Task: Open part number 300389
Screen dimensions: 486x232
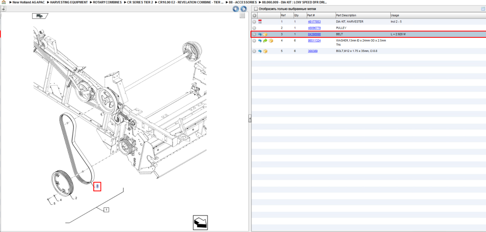Action: coord(312,51)
